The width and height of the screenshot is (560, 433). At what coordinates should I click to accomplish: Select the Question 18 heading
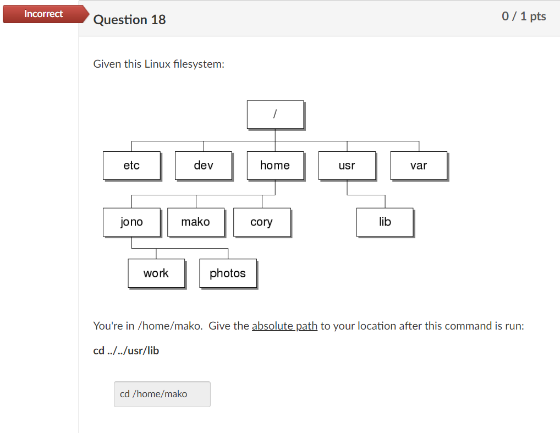click(x=129, y=19)
